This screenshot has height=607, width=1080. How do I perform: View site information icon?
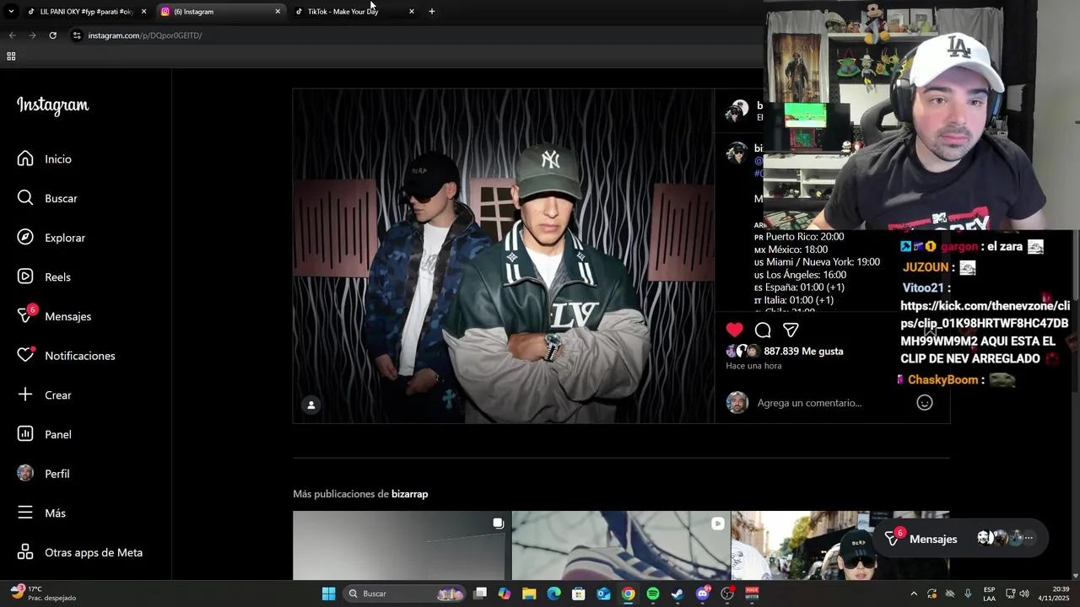pyautogui.click(x=77, y=35)
